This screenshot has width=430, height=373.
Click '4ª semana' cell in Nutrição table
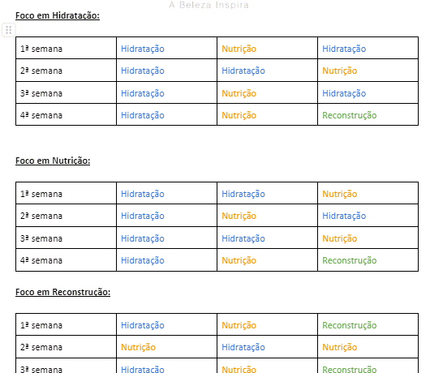pos(66,260)
